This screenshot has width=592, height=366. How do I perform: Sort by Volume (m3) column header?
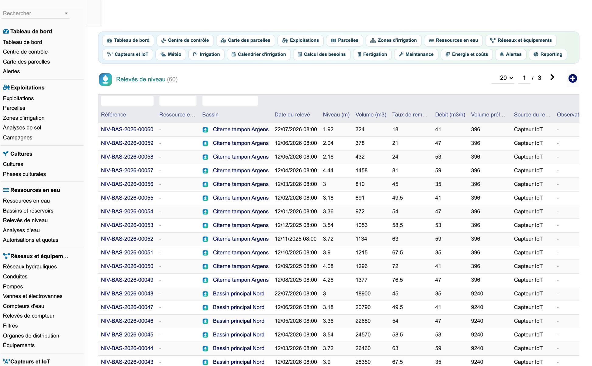(371, 115)
